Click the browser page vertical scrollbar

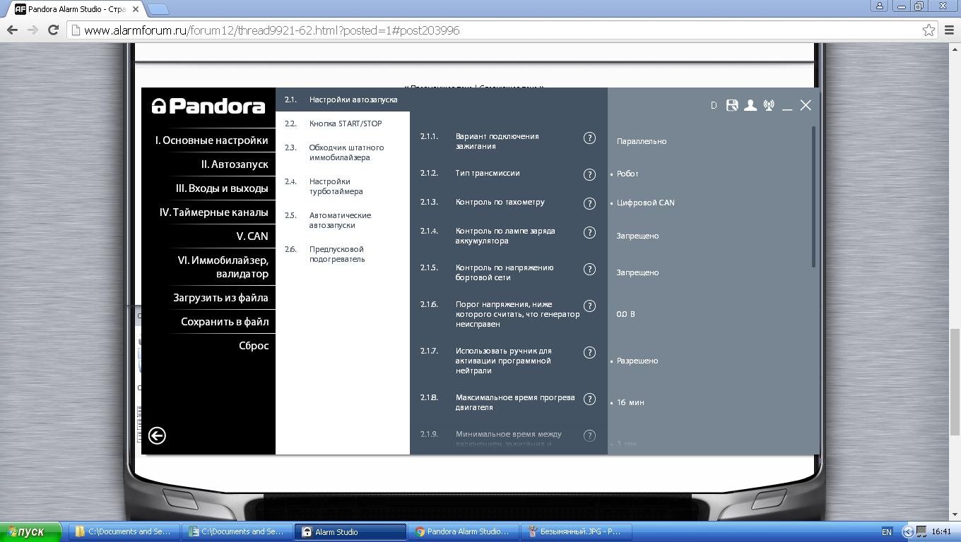[x=955, y=383]
